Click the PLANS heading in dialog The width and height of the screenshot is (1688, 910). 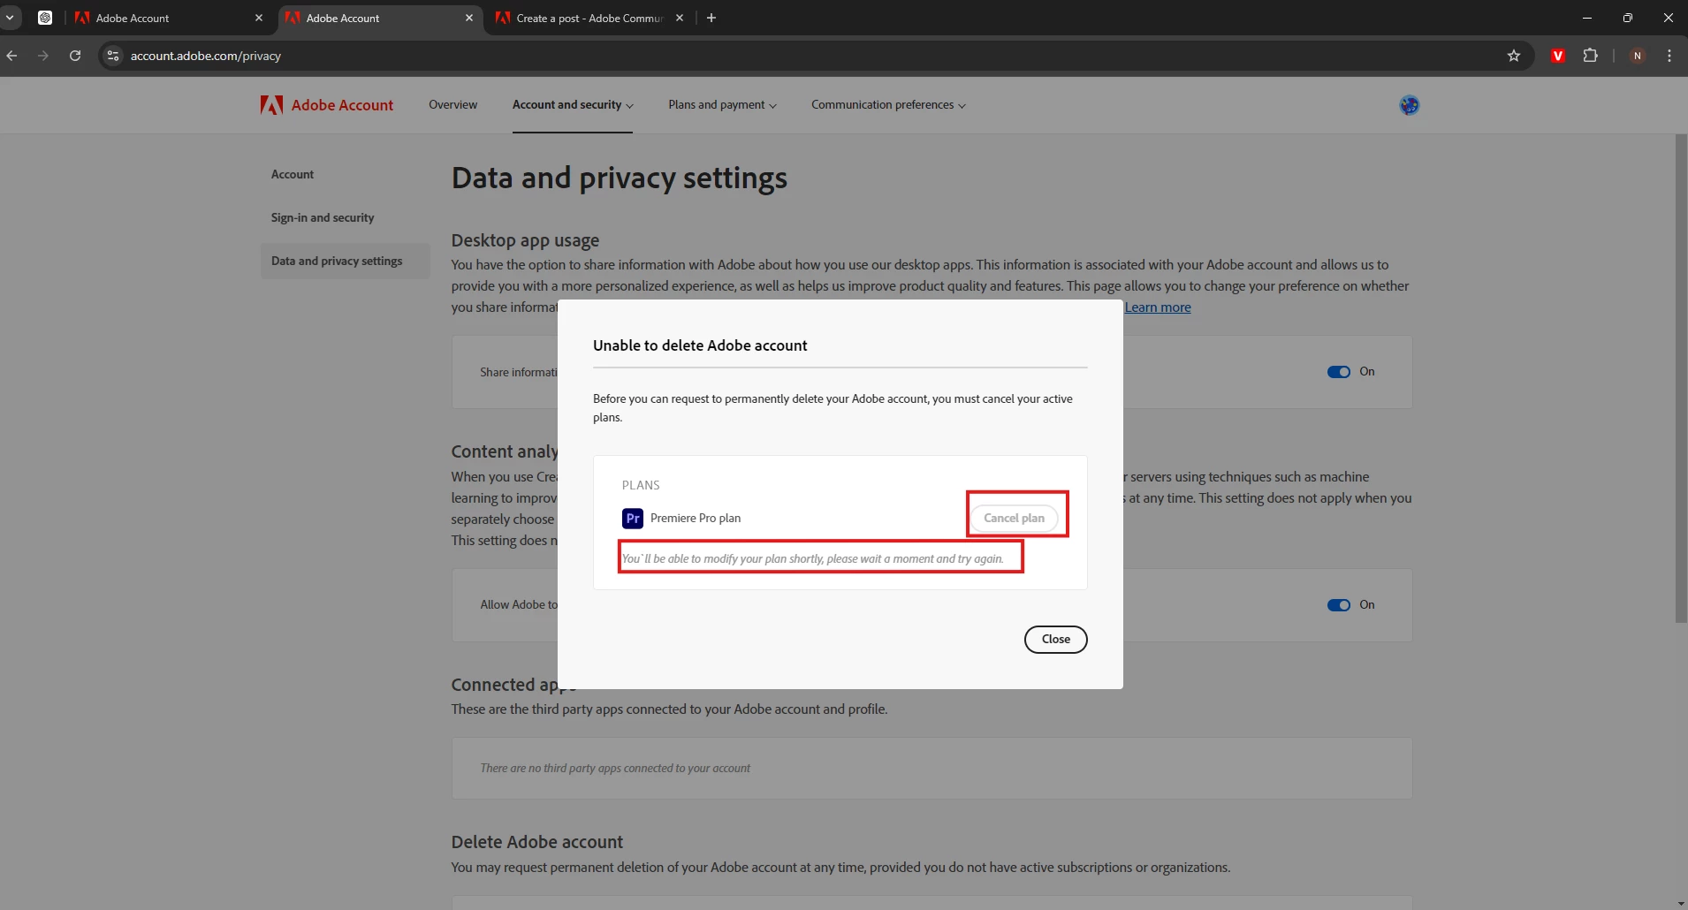641,486
